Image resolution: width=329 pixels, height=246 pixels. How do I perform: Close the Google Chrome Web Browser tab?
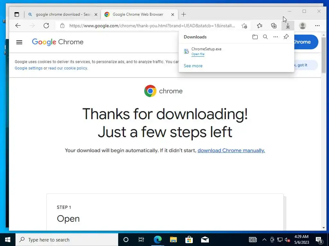(x=173, y=14)
